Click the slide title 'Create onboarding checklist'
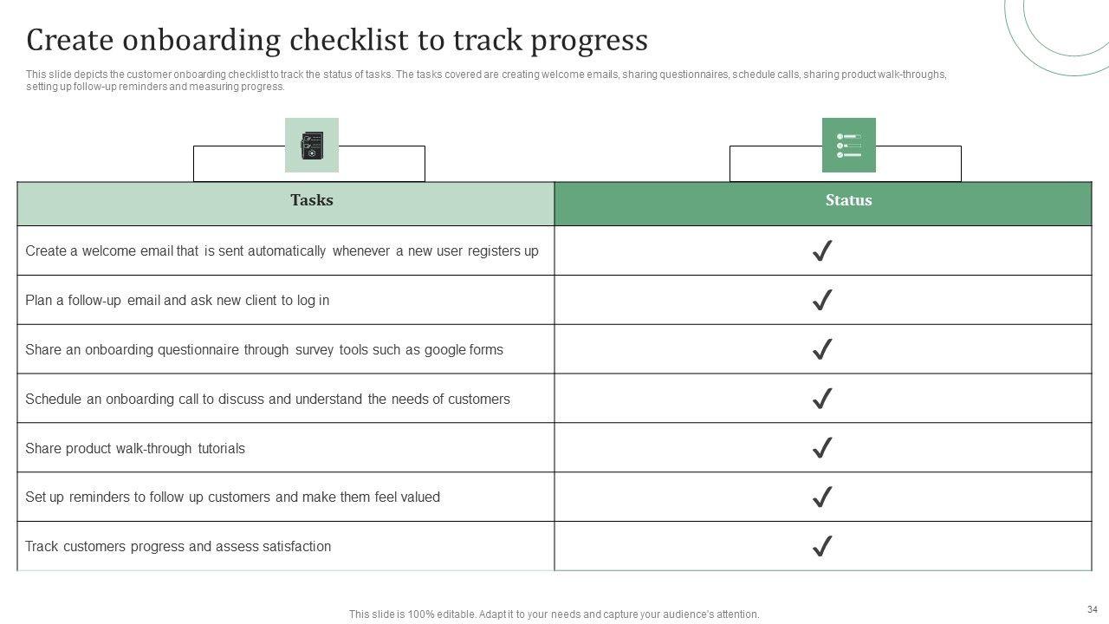Screen dimensions: 1109x624 point(337,41)
